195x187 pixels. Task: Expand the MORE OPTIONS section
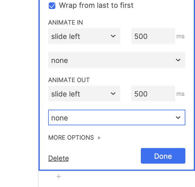(71, 138)
